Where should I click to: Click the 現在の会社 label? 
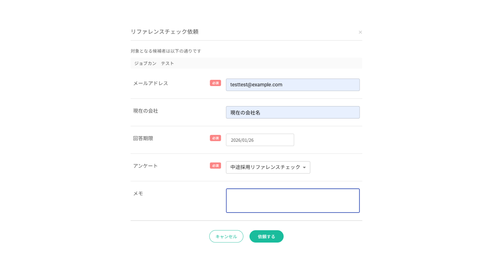(145, 111)
